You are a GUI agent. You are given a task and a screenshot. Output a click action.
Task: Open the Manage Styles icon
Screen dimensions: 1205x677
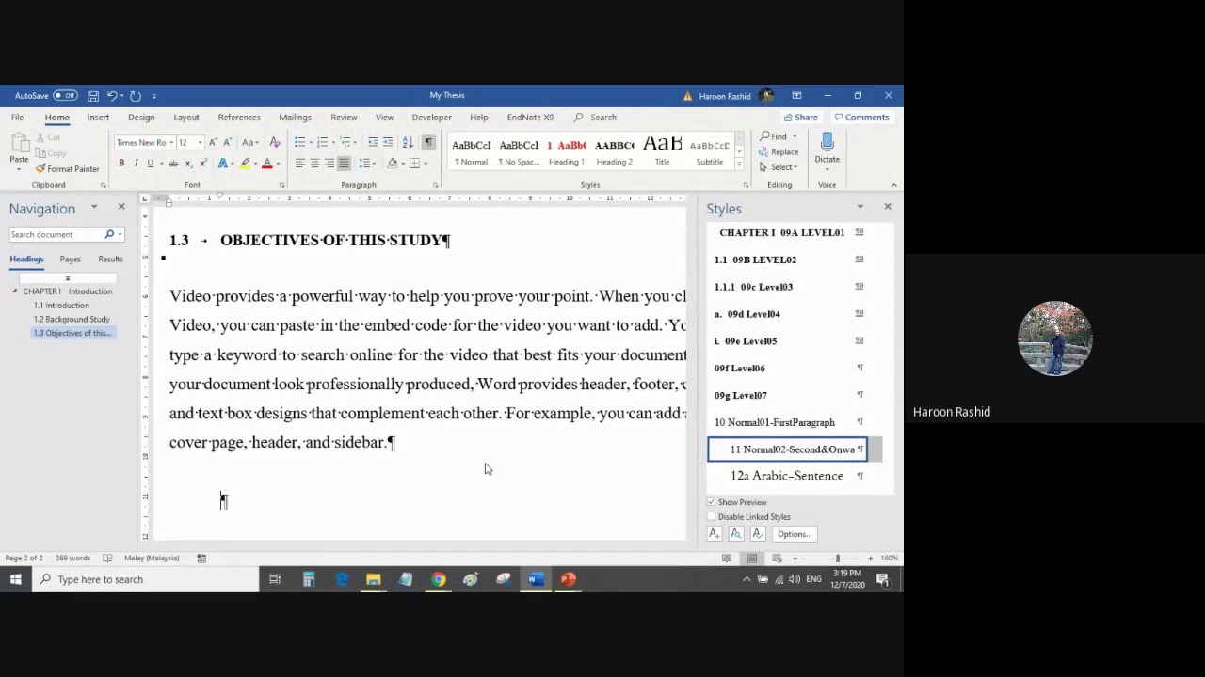[x=758, y=534]
